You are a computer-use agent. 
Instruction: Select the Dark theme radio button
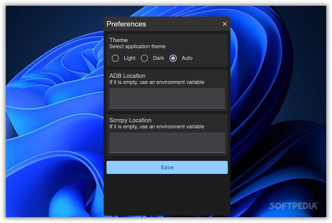(145, 58)
